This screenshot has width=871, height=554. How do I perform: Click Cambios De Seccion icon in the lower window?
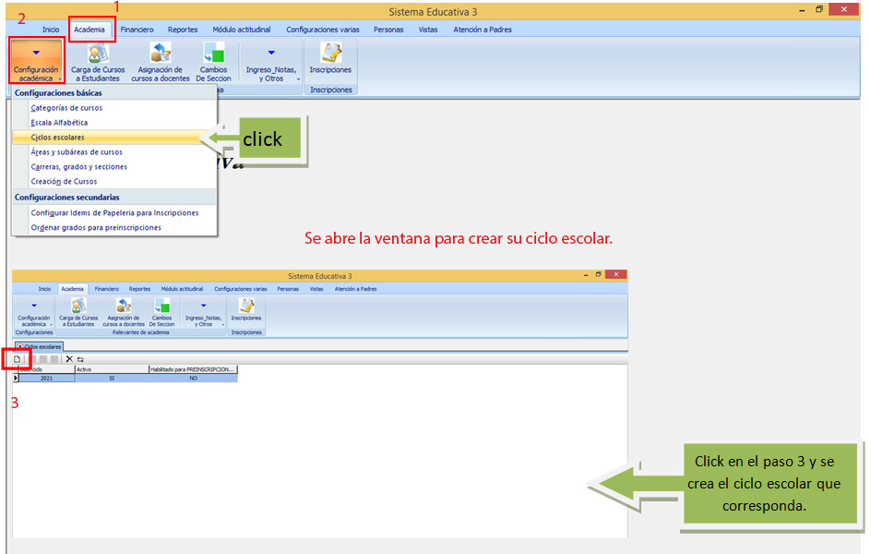tap(161, 311)
